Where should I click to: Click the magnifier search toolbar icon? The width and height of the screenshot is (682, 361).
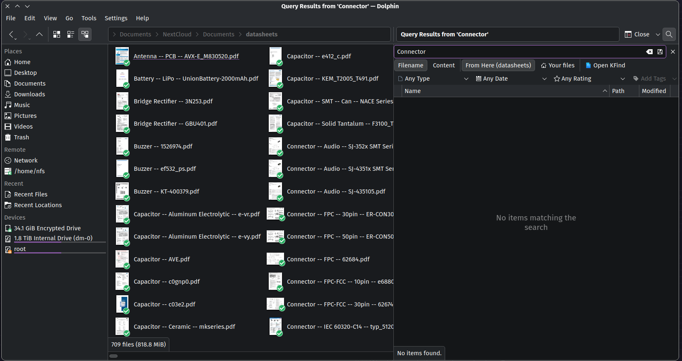669,34
